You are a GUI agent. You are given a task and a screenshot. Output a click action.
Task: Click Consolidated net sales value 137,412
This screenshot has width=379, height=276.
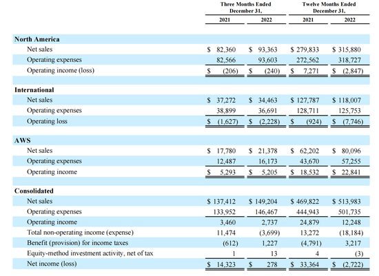pyautogui.click(x=225, y=202)
